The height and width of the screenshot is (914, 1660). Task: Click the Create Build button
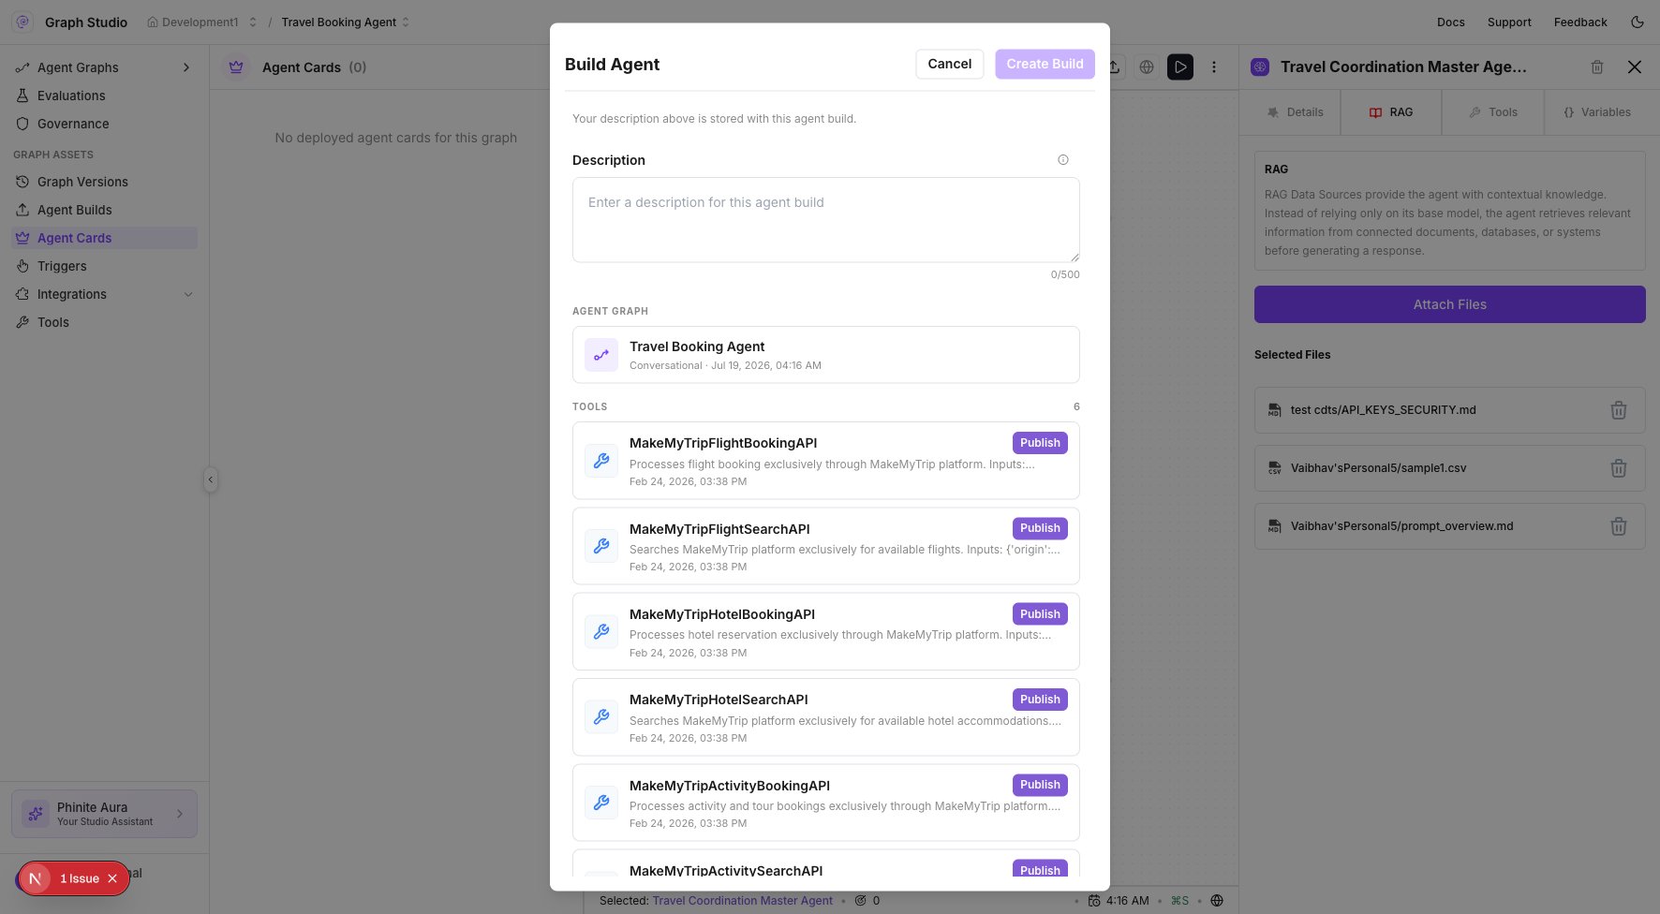tap(1045, 64)
